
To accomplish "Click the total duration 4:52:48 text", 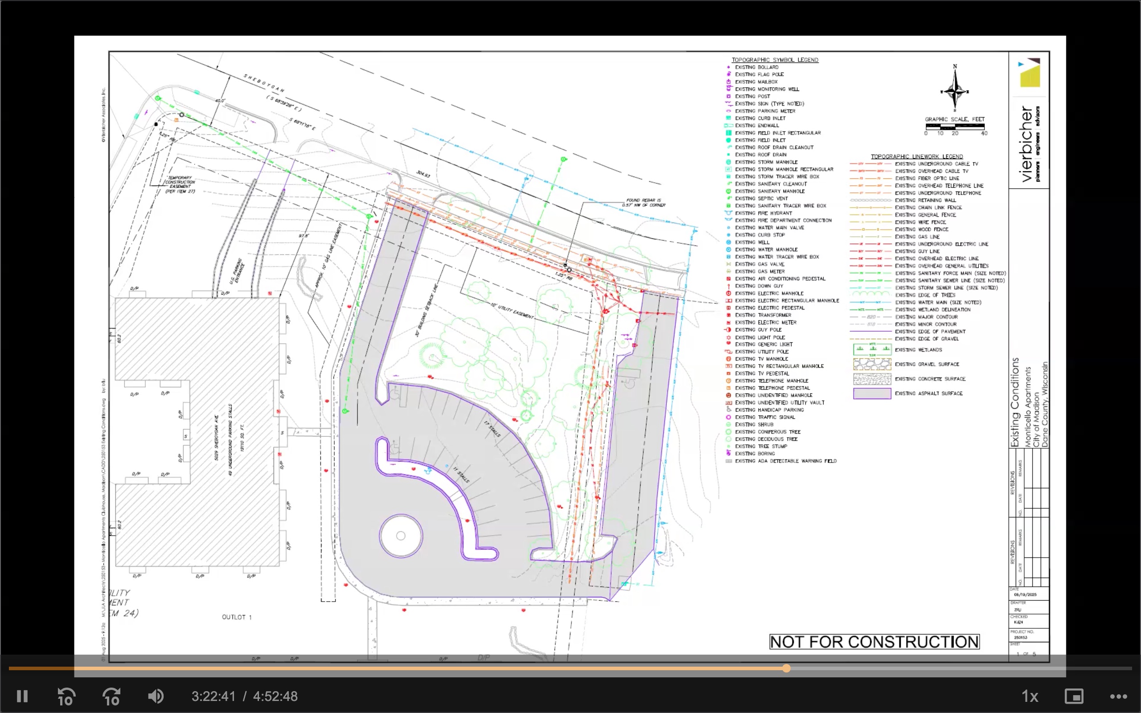I will 275,696.
